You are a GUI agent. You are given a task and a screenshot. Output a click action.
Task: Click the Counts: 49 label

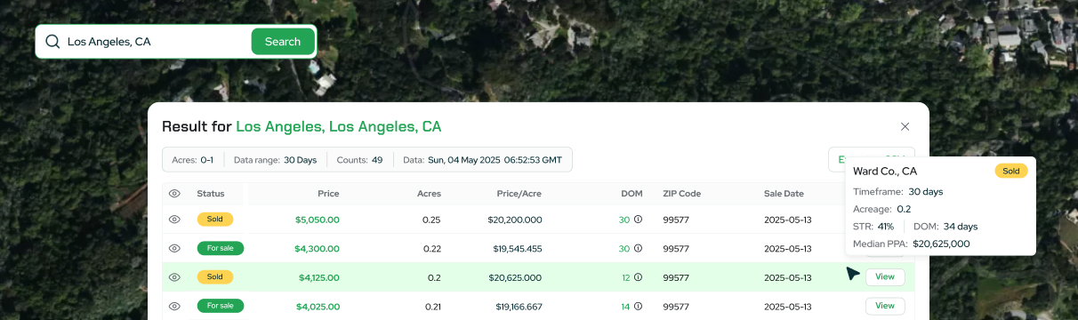[x=359, y=160]
